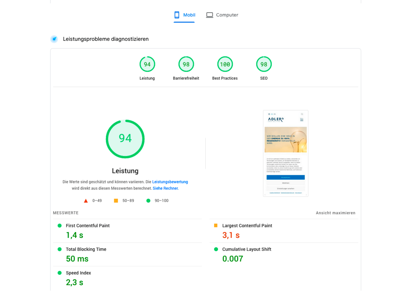Click the MESSWERTE heading
Screen dimensions: 413x301
[x=66, y=213]
